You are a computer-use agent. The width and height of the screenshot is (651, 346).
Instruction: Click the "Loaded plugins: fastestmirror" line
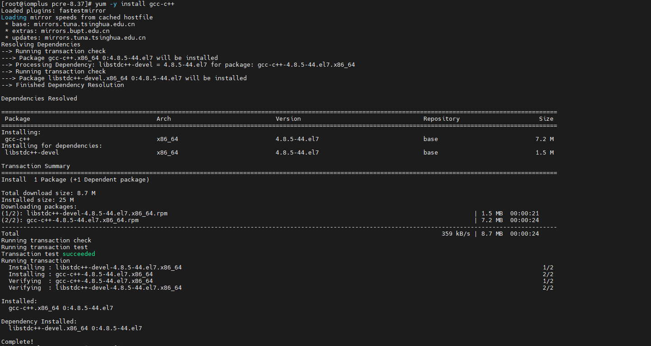[x=53, y=10]
